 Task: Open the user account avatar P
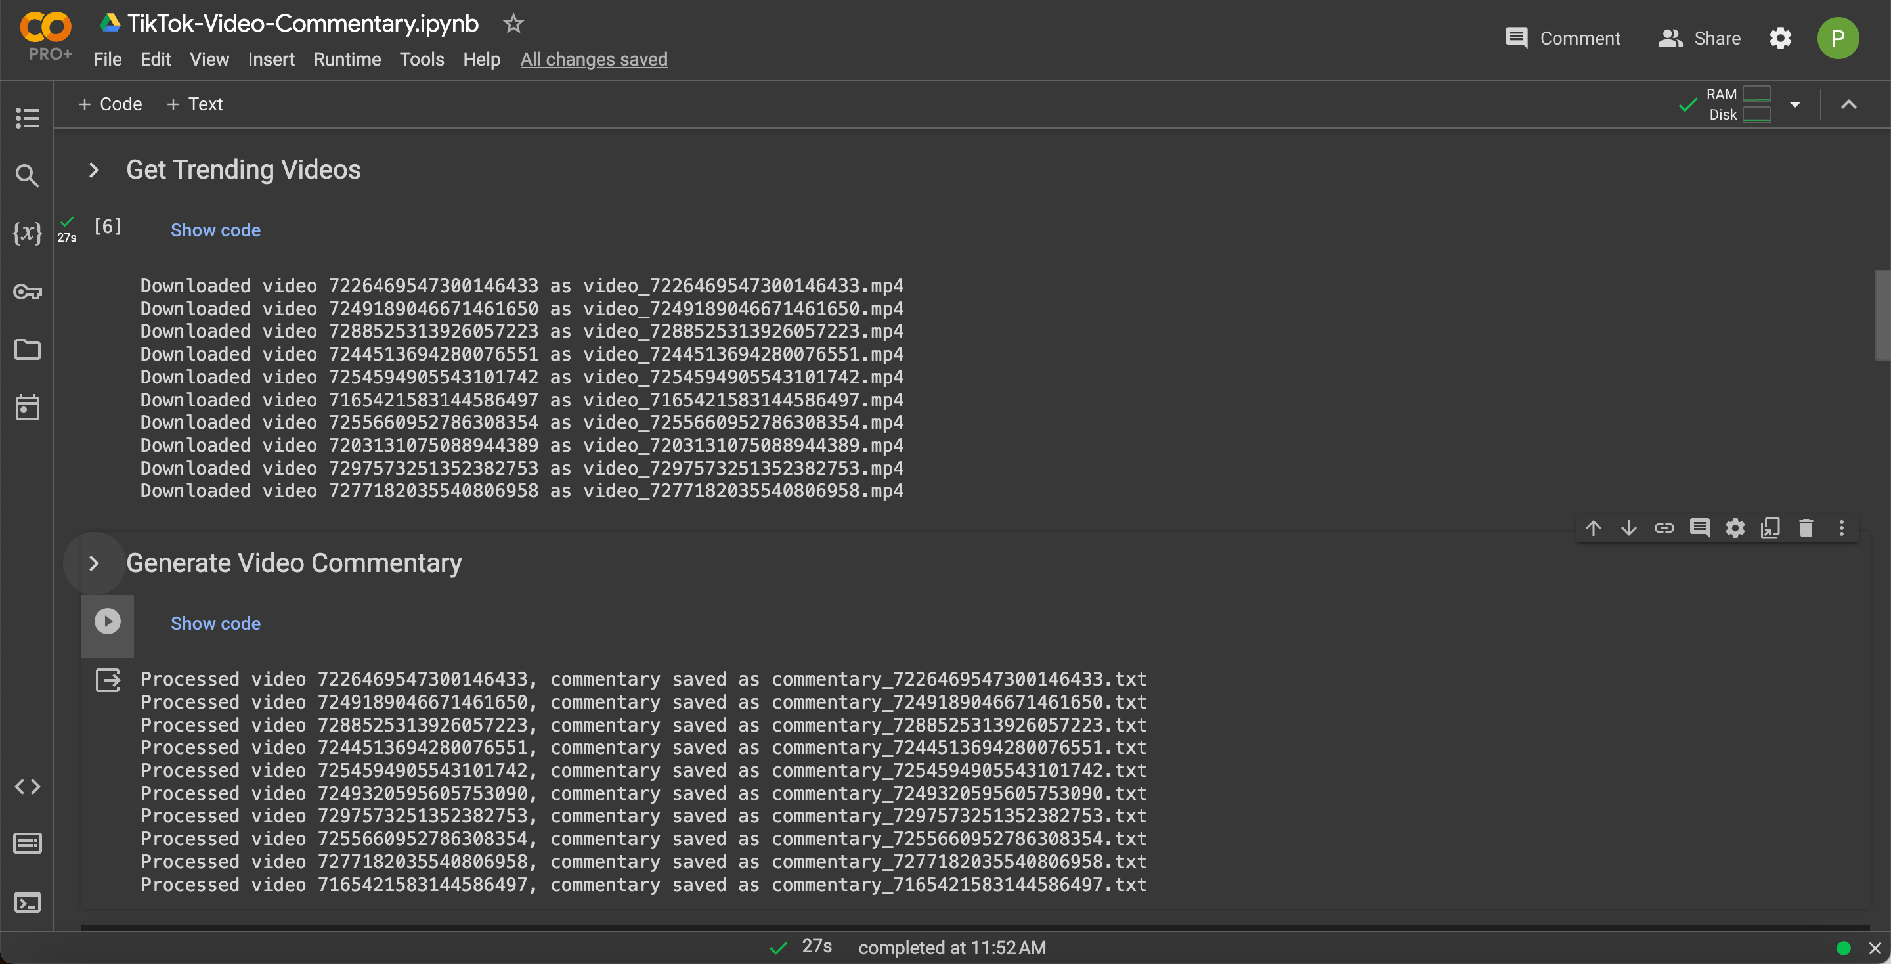(x=1837, y=38)
